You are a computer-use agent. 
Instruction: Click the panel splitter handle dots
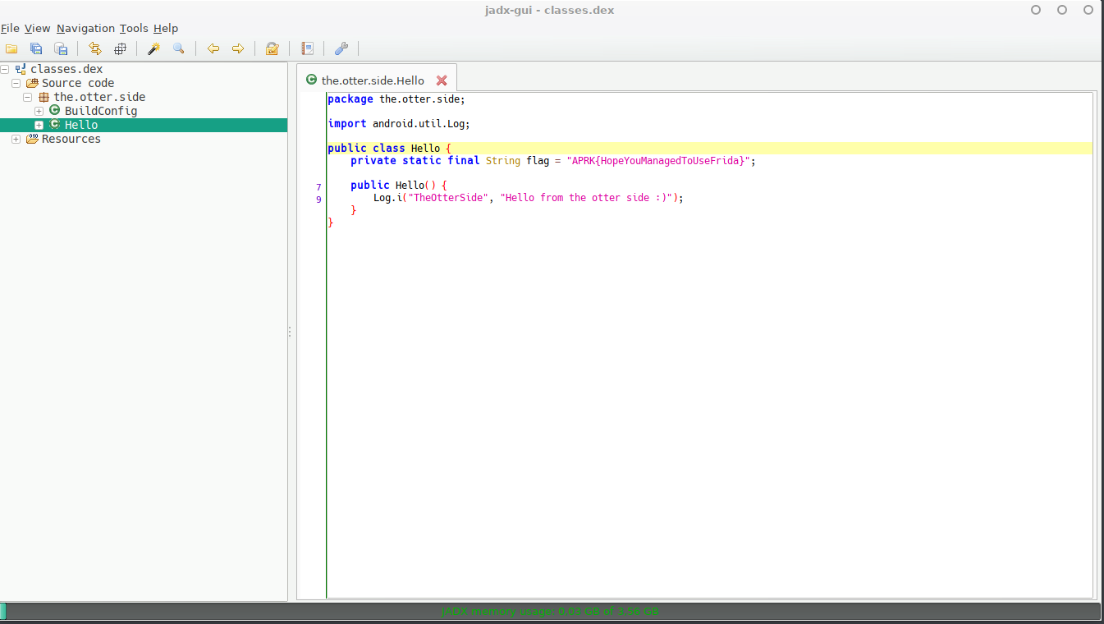pyautogui.click(x=290, y=332)
